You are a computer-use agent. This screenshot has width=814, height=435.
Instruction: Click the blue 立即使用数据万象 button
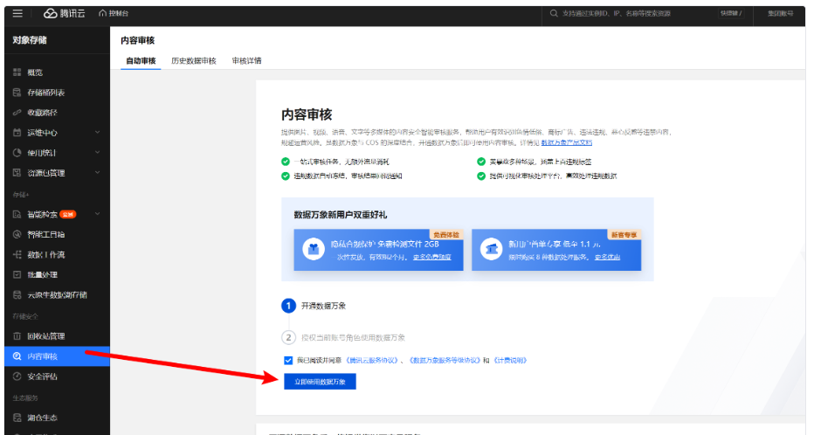coord(320,382)
